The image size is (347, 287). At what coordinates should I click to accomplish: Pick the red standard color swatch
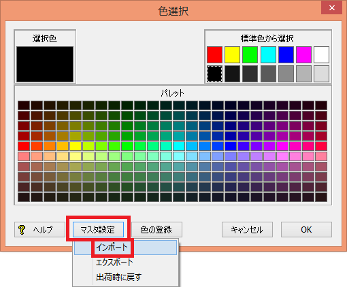click(214, 54)
